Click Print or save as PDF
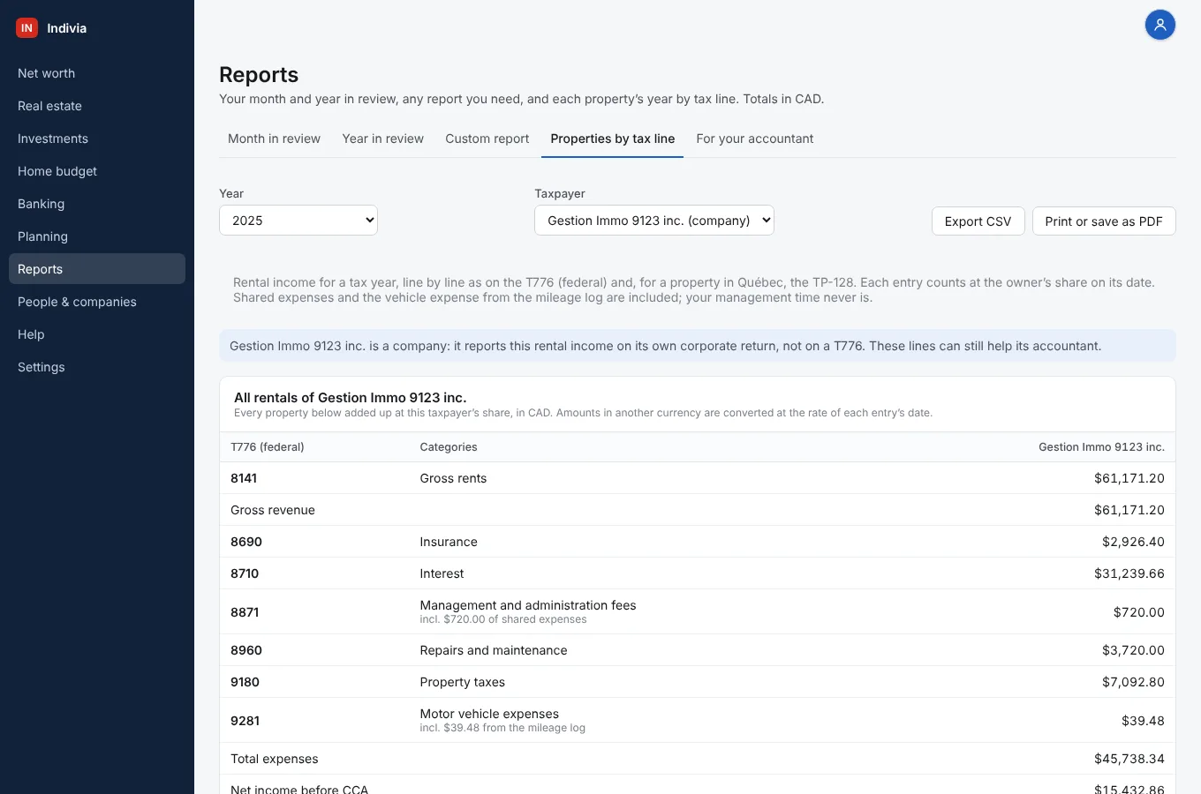 (1104, 221)
